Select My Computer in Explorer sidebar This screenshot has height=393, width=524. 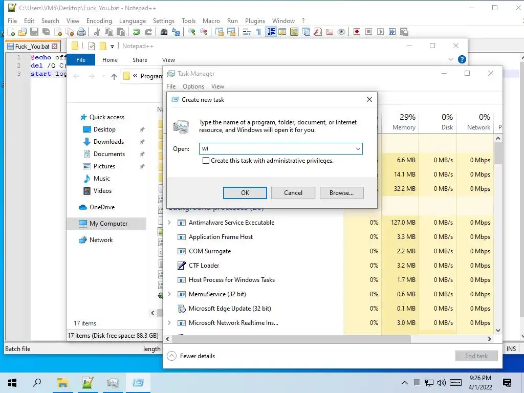tap(106, 224)
